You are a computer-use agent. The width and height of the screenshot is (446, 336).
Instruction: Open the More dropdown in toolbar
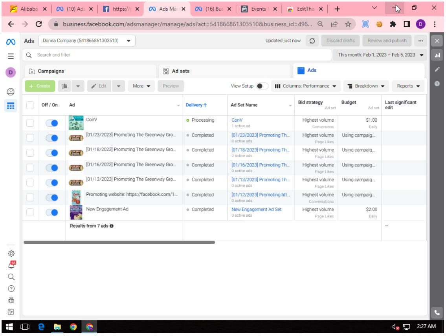click(x=141, y=86)
